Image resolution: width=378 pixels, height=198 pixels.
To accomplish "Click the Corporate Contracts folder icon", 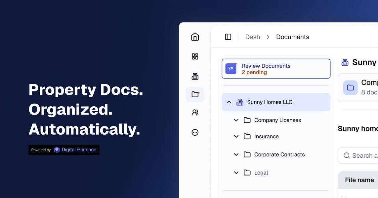I will click(x=247, y=154).
